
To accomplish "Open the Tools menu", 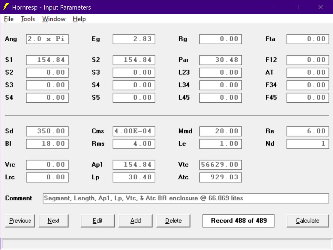I will [28, 19].
